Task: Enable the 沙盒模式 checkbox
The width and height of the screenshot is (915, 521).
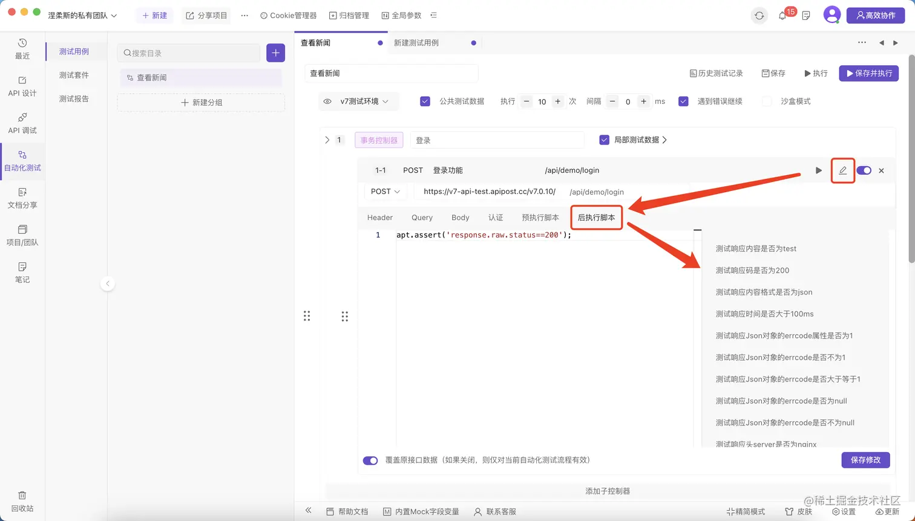Action: pos(767,102)
